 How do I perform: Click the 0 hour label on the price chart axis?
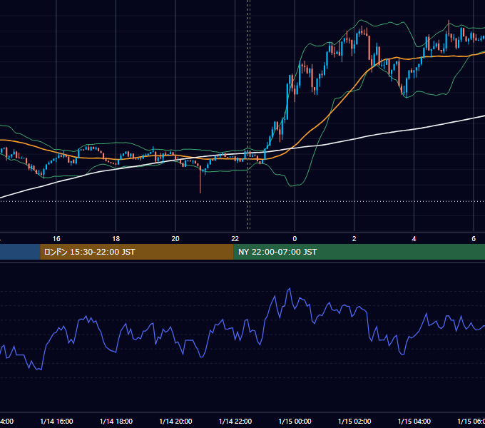295,239
